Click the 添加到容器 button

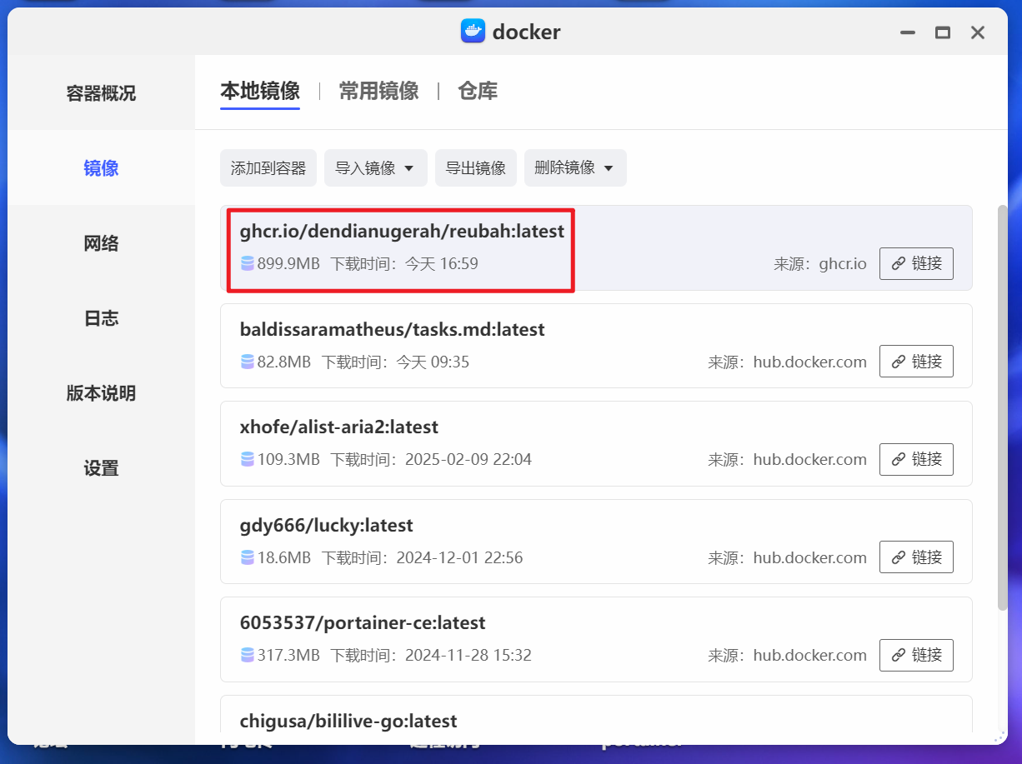(268, 167)
